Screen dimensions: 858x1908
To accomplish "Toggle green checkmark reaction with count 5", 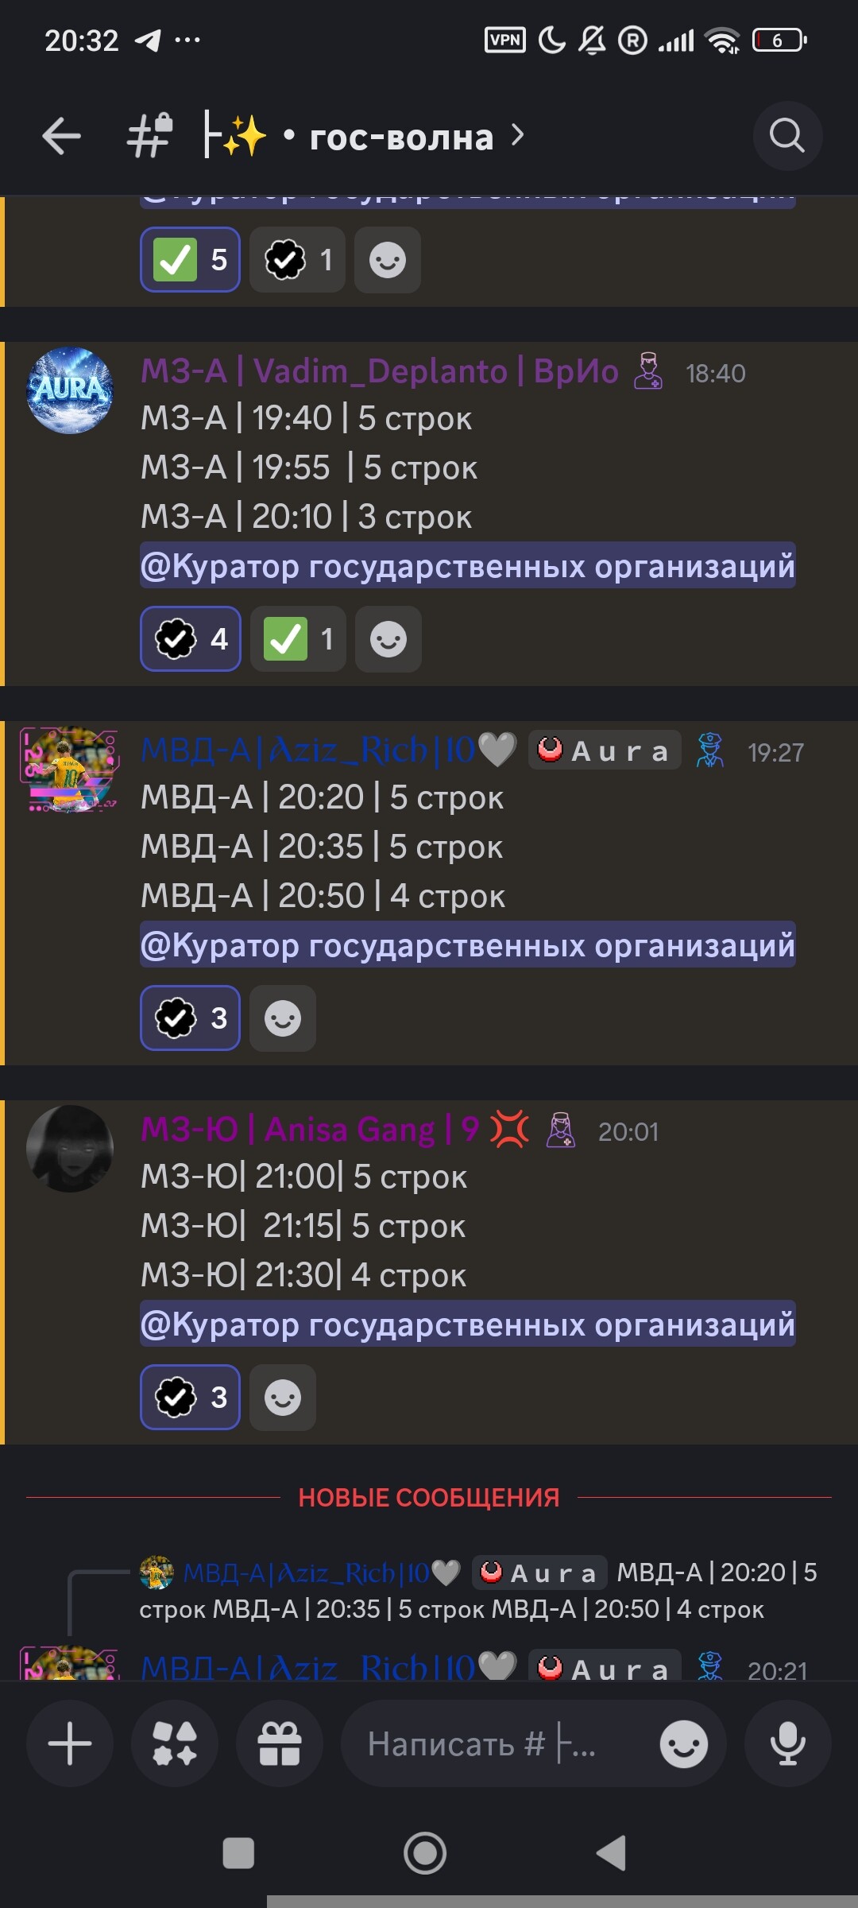I will (x=191, y=259).
